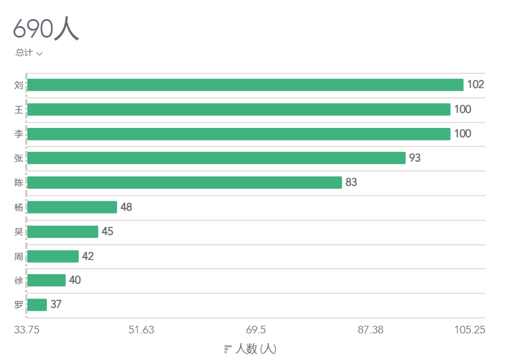The width and height of the screenshot is (509, 364).
Task: Select the 李 bar in the chart
Action: pos(239,134)
